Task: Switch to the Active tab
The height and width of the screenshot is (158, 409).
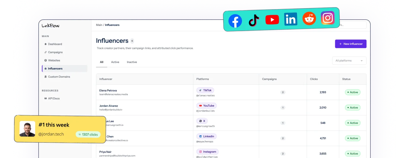Action: (x=115, y=62)
